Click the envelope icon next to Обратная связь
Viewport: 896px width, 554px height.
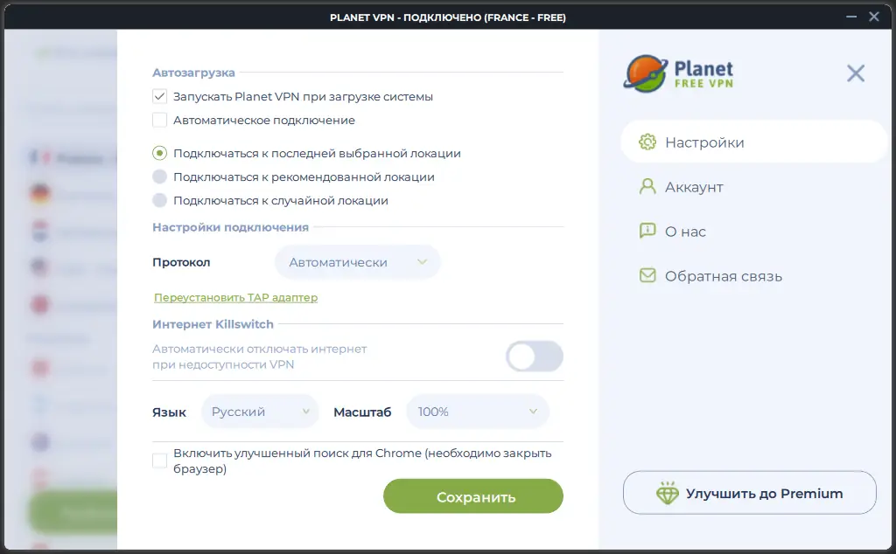pyautogui.click(x=647, y=275)
